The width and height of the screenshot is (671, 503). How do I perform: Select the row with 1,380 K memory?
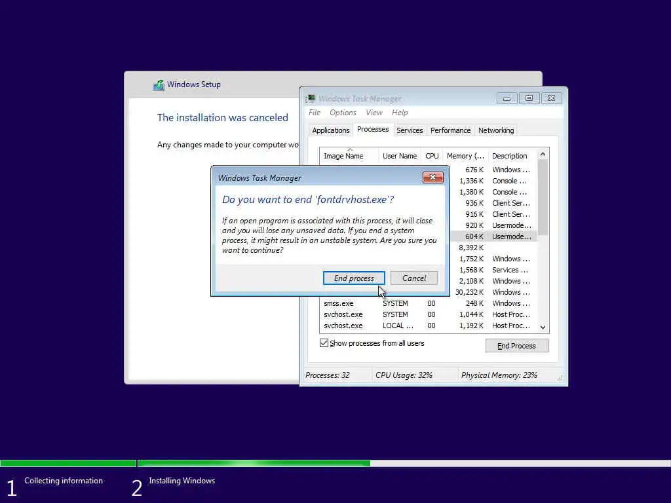(x=494, y=192)
